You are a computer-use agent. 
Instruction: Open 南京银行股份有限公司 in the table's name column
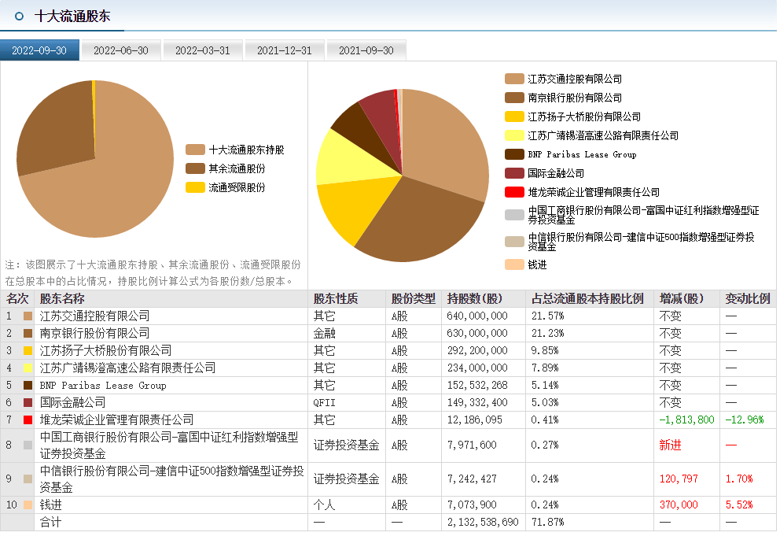[x=94, y=333]
